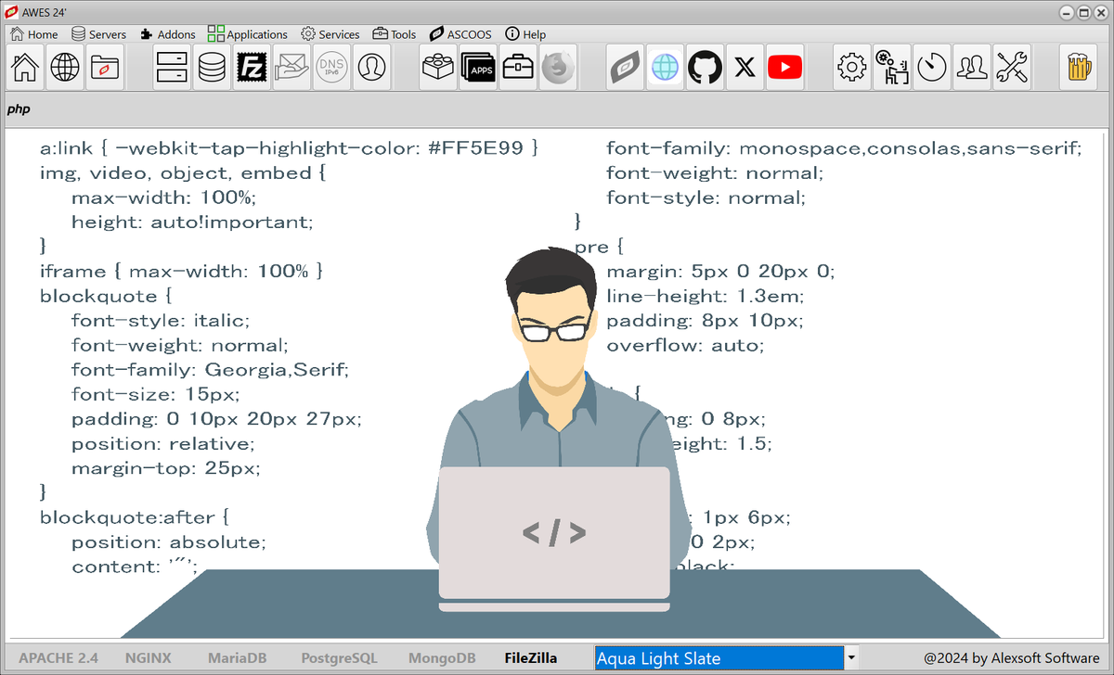Click the PostgreSQL status label

(x=340, y=658)
